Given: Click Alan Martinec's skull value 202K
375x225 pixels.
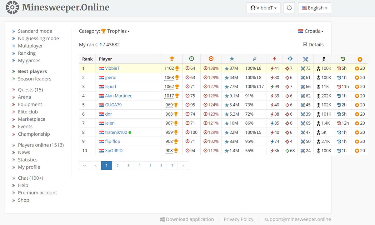Looking at the screenshot, I should pos(326,96).
